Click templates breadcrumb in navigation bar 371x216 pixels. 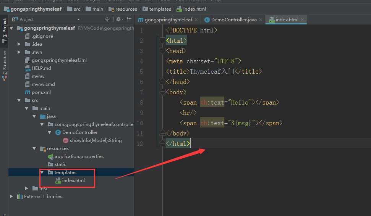157,9
